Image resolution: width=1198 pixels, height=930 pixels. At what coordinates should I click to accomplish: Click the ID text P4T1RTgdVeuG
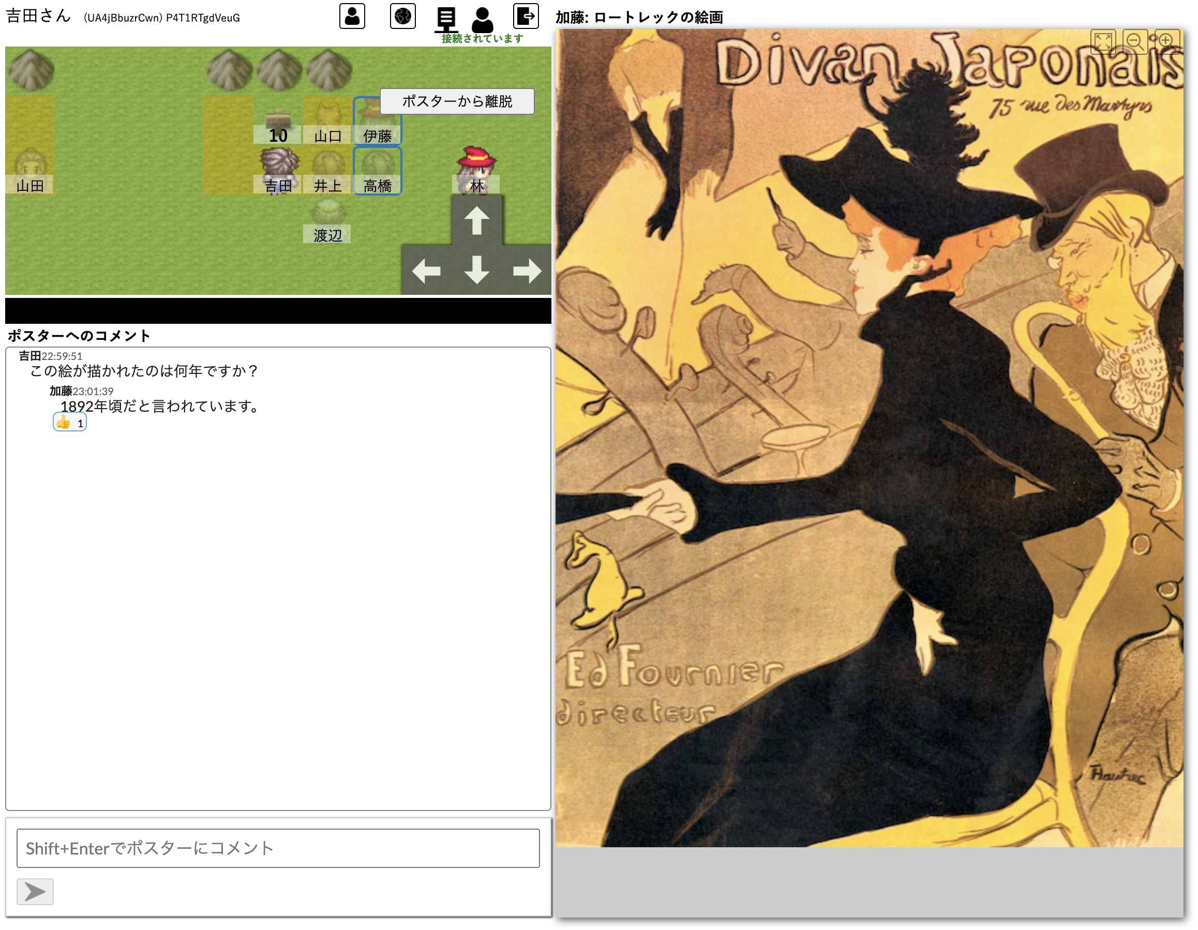point(203,18)
